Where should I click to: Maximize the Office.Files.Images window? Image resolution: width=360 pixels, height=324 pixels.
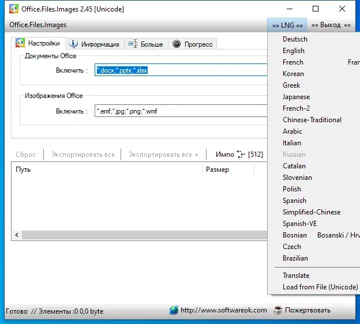pyautogui.click(x=316, y=9)
